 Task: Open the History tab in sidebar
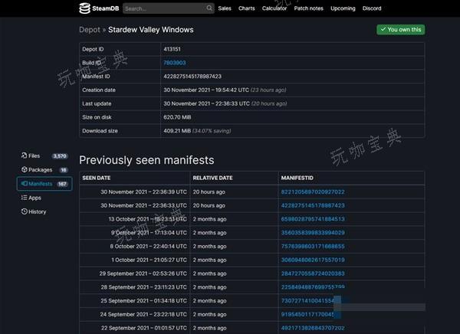click(x=44, y=211)
